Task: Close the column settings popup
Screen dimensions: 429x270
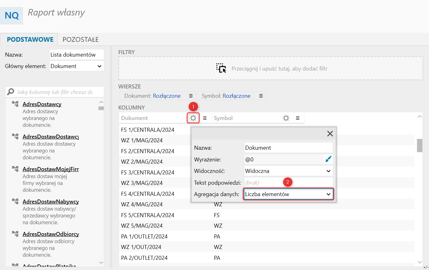Action: coord(330,134)
